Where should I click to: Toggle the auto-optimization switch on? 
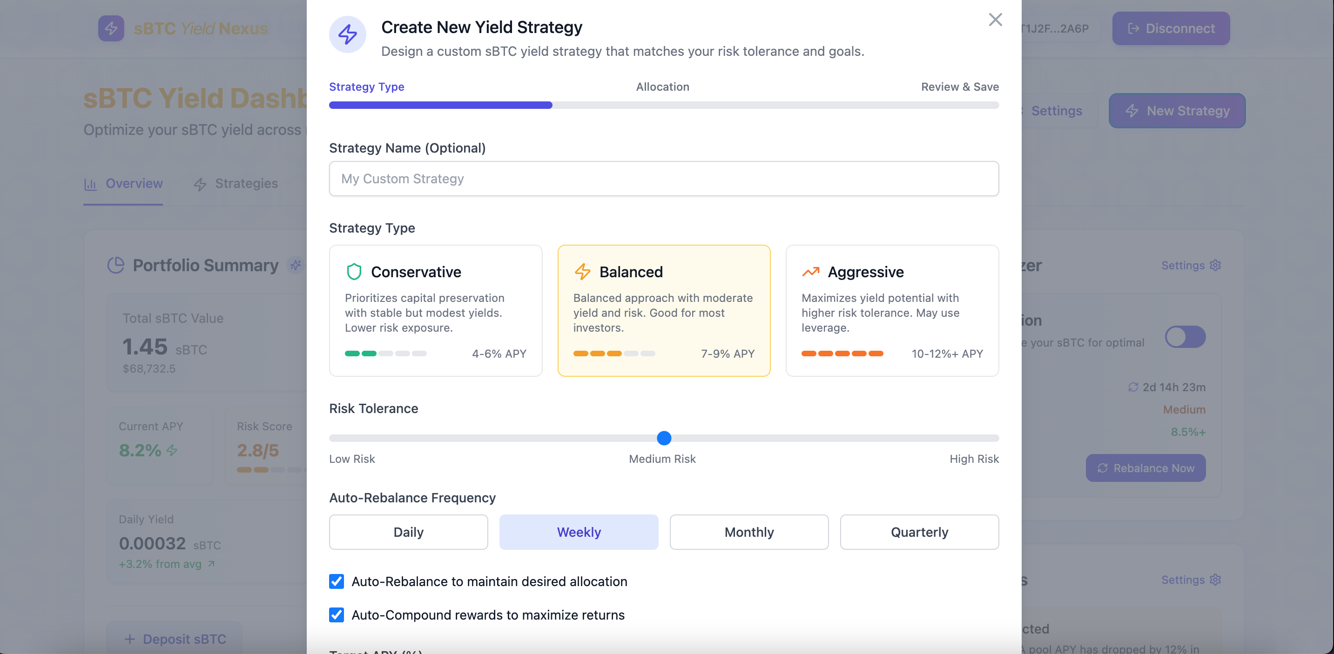pyautogui.click(x=1185, y=337)
